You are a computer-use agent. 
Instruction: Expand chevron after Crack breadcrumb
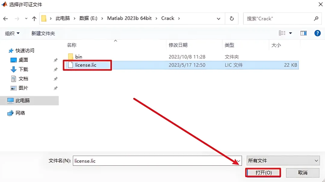[x=179, y=18]
